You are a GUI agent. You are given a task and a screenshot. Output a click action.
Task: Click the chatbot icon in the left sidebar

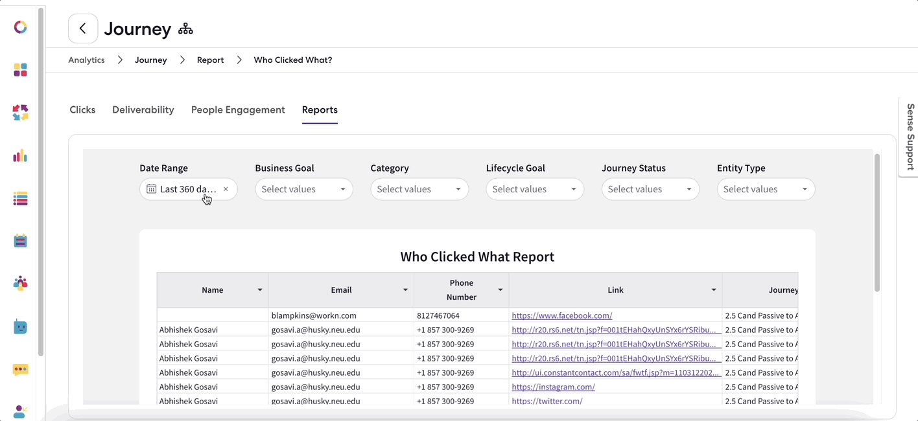tap(20, 327)
